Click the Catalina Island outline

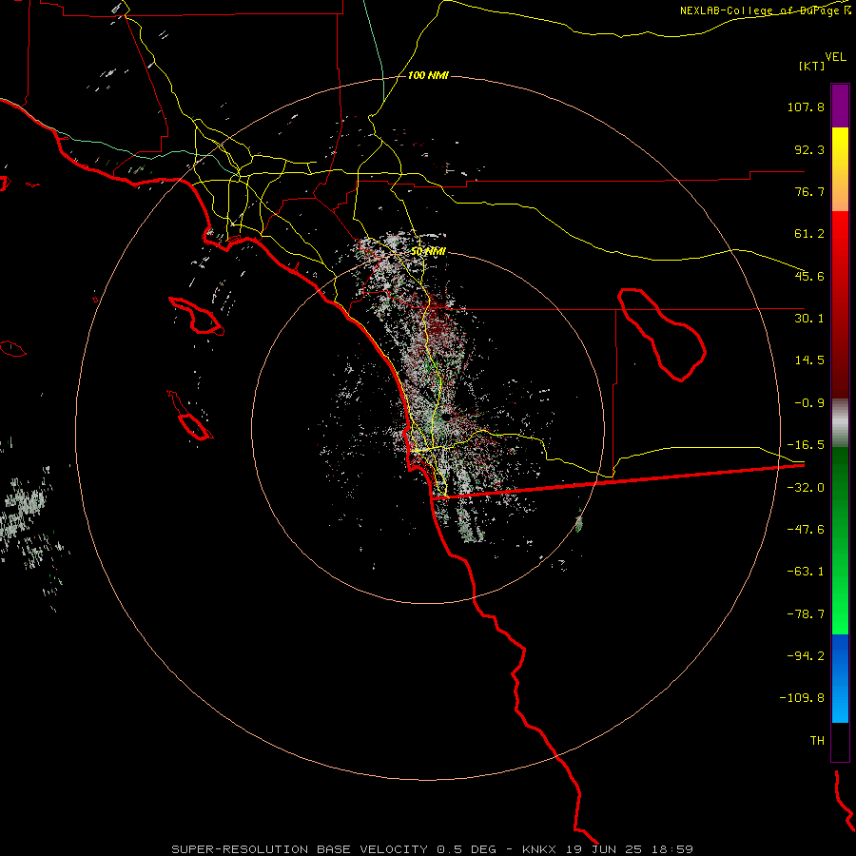point(197,316)
